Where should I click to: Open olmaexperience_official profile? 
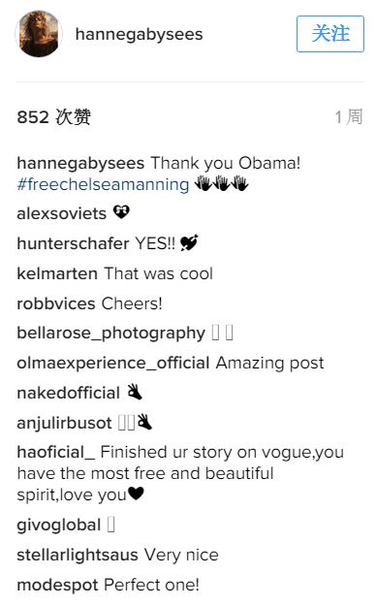[x=113, y=363]
